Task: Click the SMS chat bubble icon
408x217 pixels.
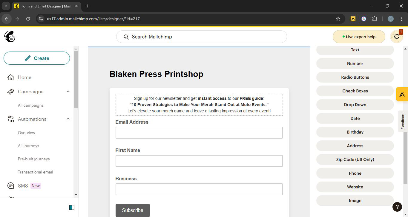Action: [x=11, y=186]
